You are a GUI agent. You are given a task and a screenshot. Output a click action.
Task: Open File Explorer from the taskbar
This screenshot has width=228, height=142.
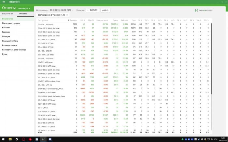click(10, 139)
